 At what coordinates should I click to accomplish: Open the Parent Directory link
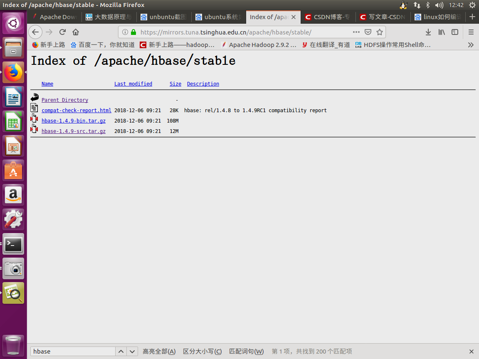click(64, 100)
